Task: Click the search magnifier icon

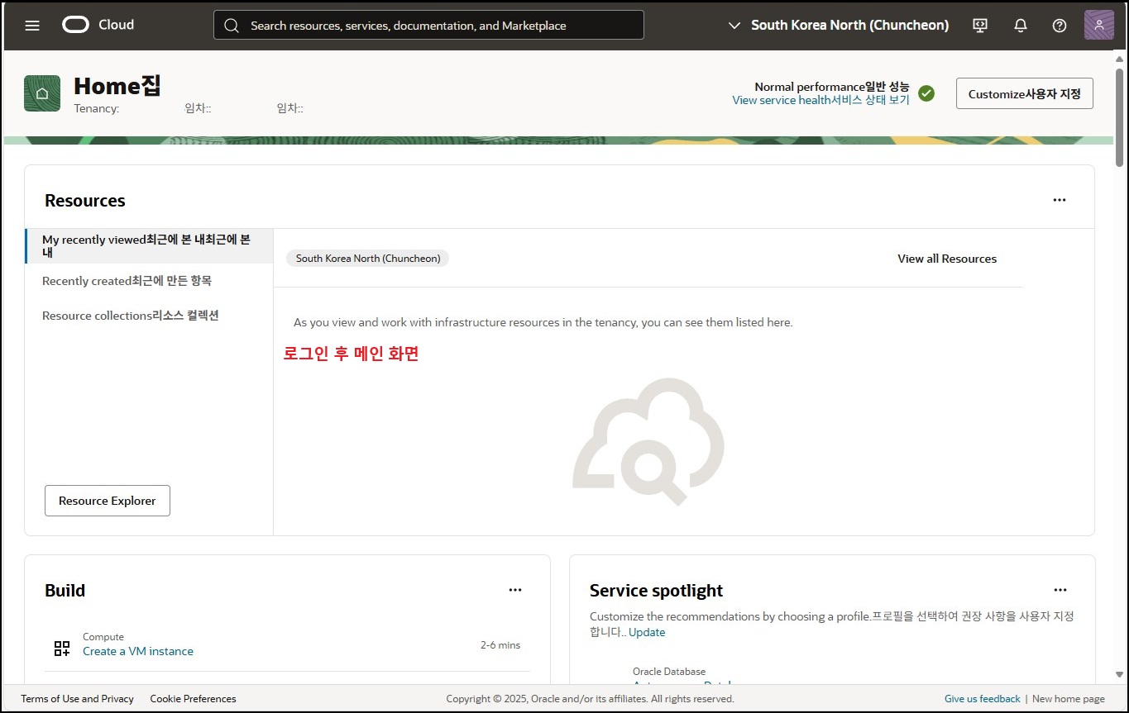Action: click(x=232, y=26)
